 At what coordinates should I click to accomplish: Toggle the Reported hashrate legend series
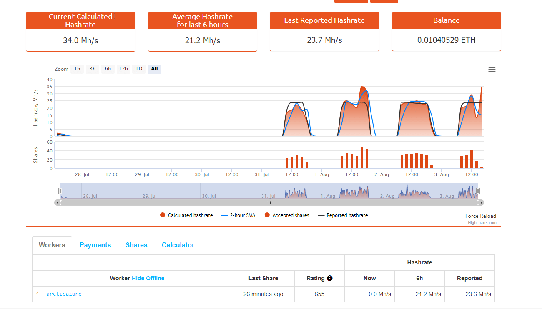[x=343, y=215]
